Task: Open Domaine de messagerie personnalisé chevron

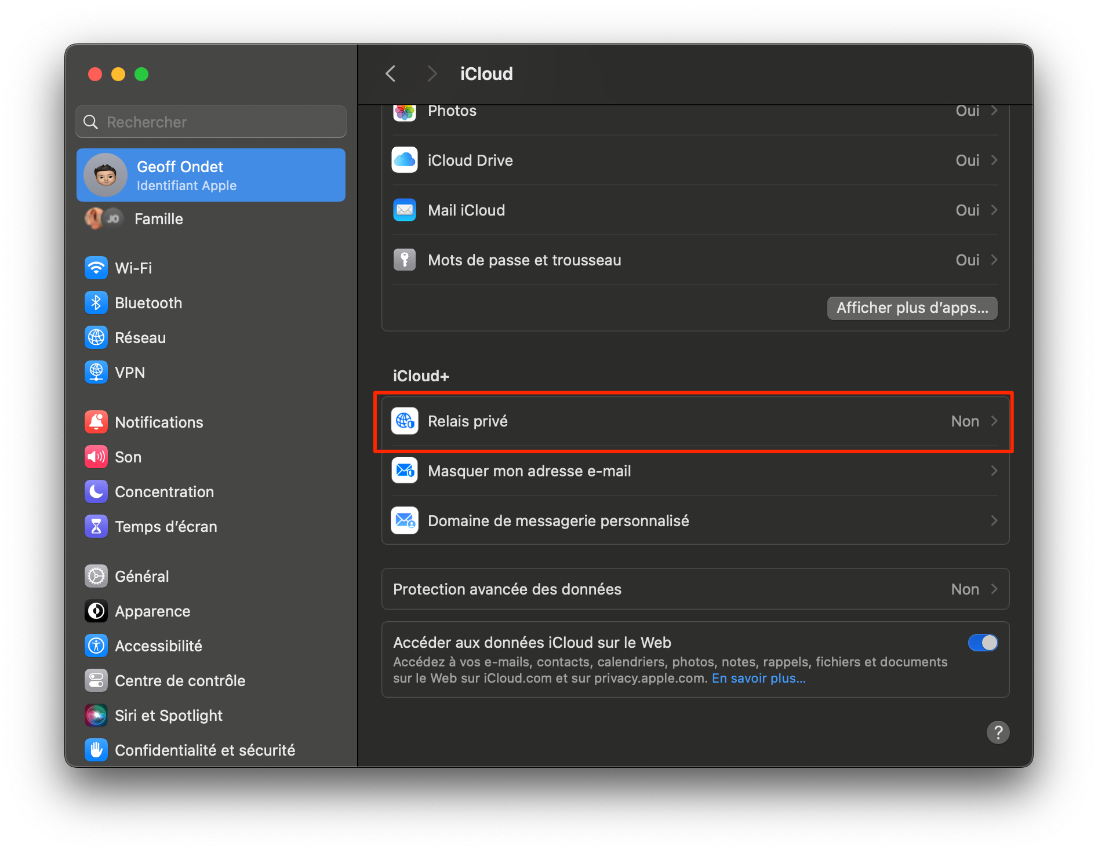Action: 994,520
